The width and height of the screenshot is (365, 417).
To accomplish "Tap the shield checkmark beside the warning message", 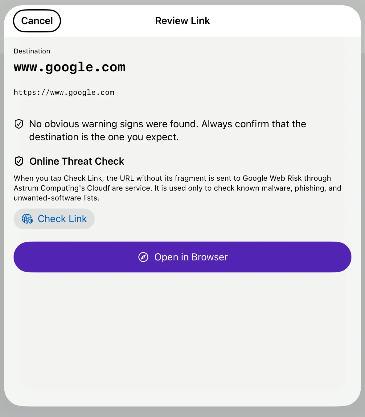I will tap(19, 124).
